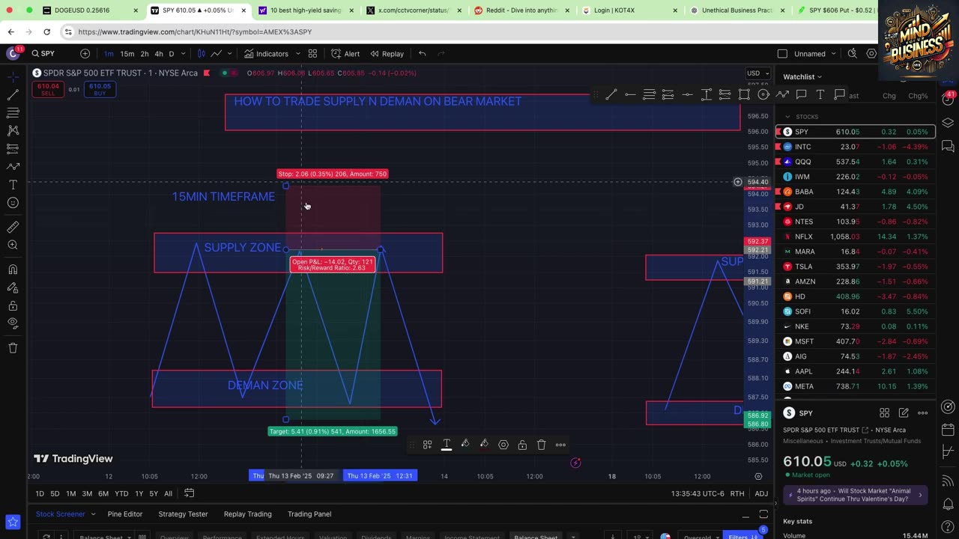The image size is (959, 539).
Task: Select the YTD date range
Action: 121,493
